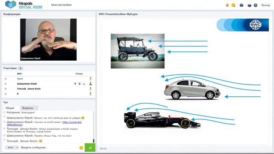
Task: Tick checkbox beside Привет, Януш message
Action: pos(5,135)
